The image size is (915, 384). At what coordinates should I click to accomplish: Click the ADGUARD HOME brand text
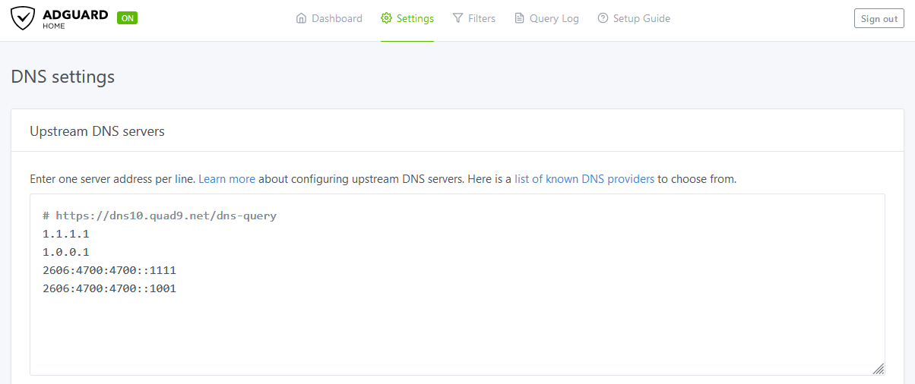75,19
